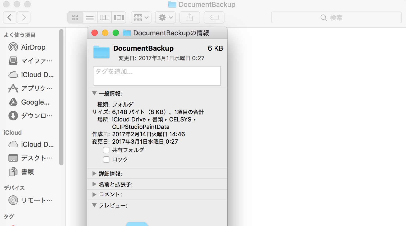This screenshot has height=226, width=406.
Task: Click the タグを追加 tag field
Action: coord(157,76)
